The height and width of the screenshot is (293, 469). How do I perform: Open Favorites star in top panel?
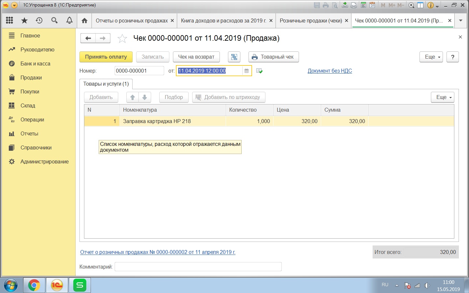pyautogui.click(x=24, y=21)
